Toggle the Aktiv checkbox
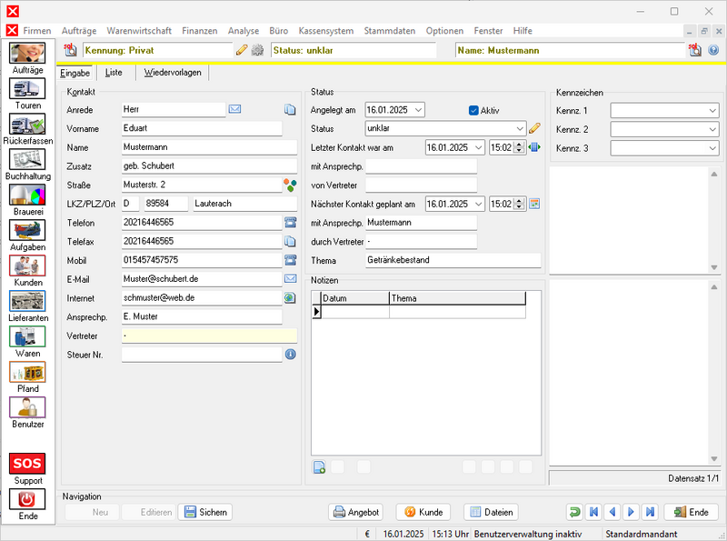 (x=473, y=110)
